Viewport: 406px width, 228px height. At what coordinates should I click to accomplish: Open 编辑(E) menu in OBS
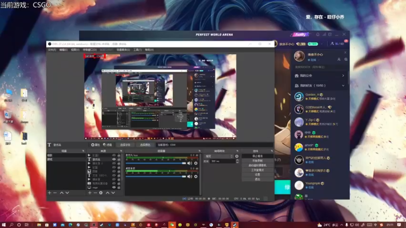[x=63, y=50]
